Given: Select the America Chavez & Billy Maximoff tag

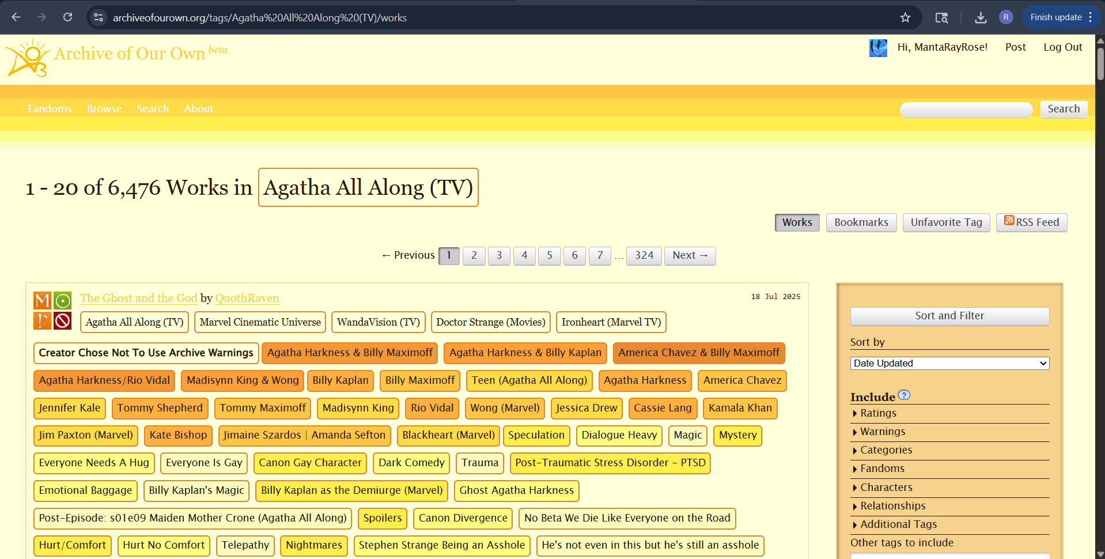Looking at the screenshot, I should [699, 353].
